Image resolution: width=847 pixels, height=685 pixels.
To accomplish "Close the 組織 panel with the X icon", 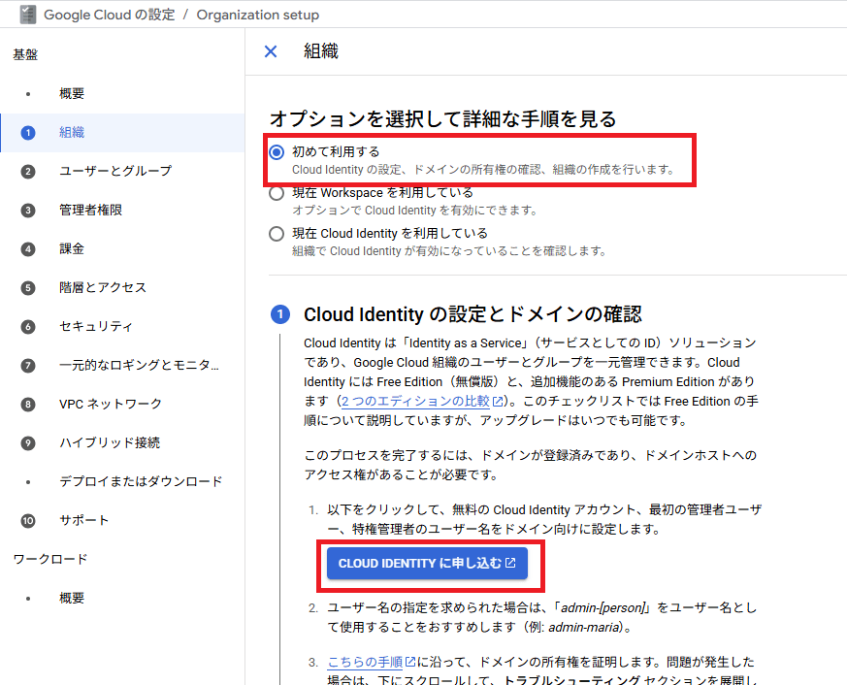I will pos(271,51).
